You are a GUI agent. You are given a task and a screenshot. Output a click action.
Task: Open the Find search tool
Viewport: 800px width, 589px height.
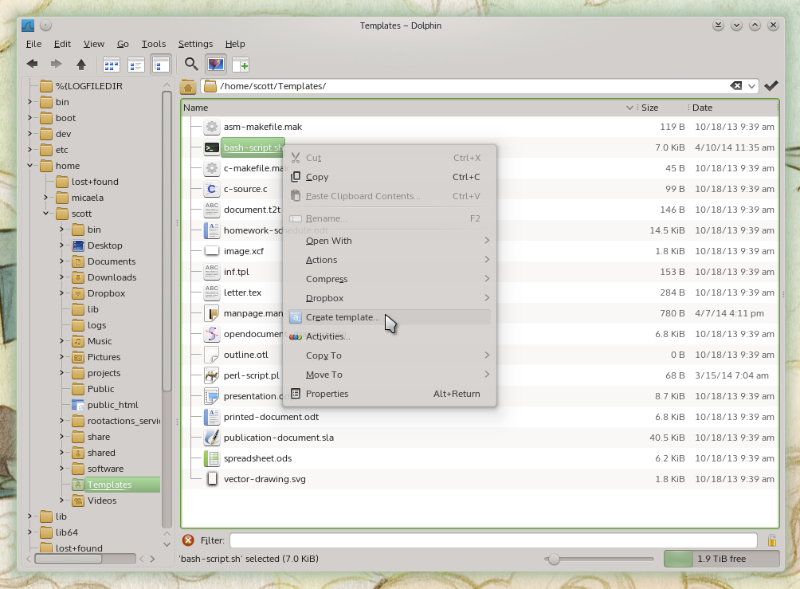tap(191, 65)
